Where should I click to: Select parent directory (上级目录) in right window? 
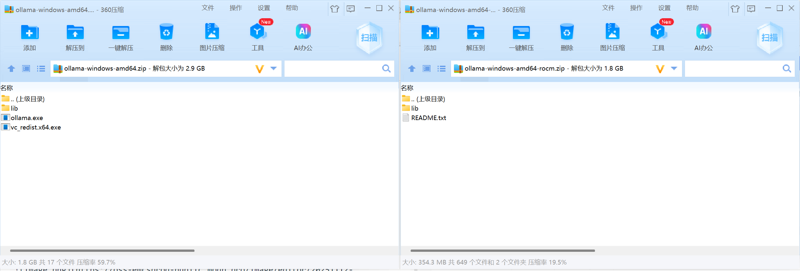coord(424,99)
